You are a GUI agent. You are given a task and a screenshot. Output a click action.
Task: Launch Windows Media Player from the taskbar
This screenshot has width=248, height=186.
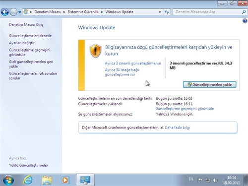click(65, 180)
